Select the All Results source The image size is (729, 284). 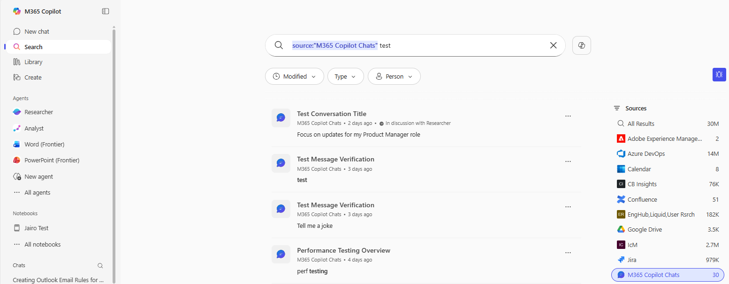tap(668, 124)
